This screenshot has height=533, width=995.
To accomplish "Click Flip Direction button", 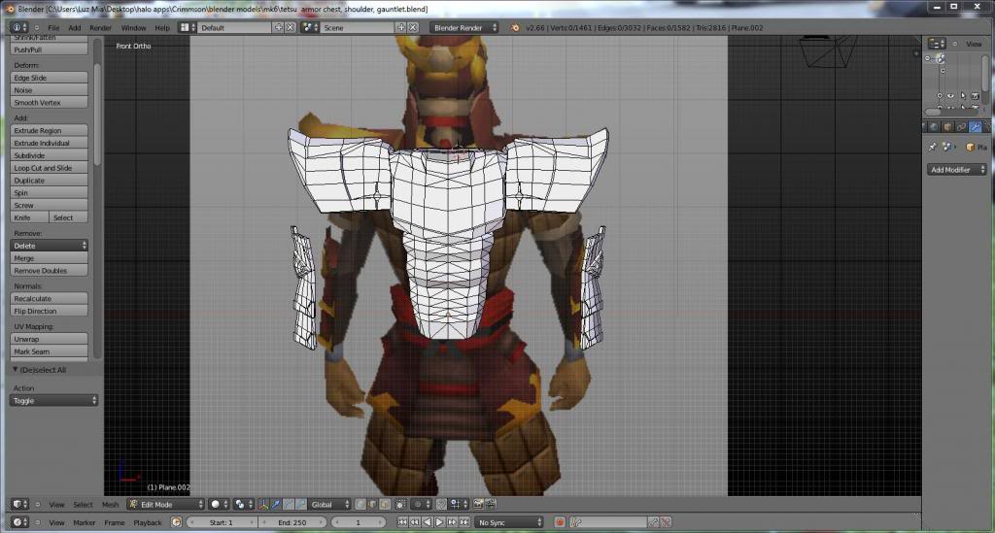I will 49,312.
